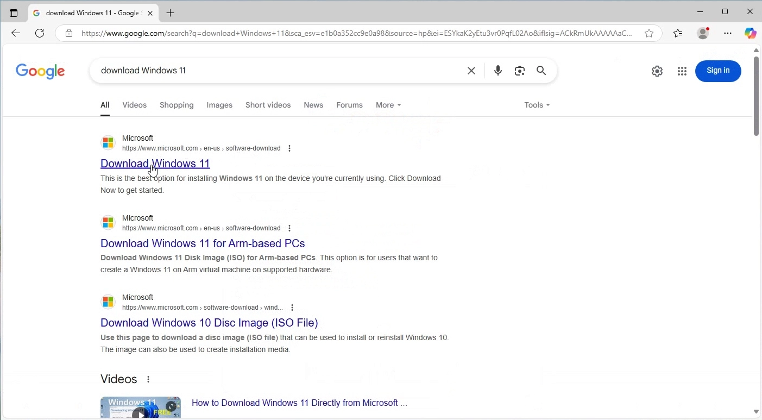The width and height of the screenshot is (762, 420).
Task: Open the browser profile icon
Action: click(x=704, y=33)
